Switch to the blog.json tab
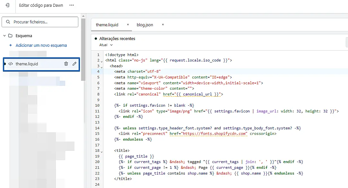Image resolution: width=348 pixels, height=188 pixels. coord(145,25)
